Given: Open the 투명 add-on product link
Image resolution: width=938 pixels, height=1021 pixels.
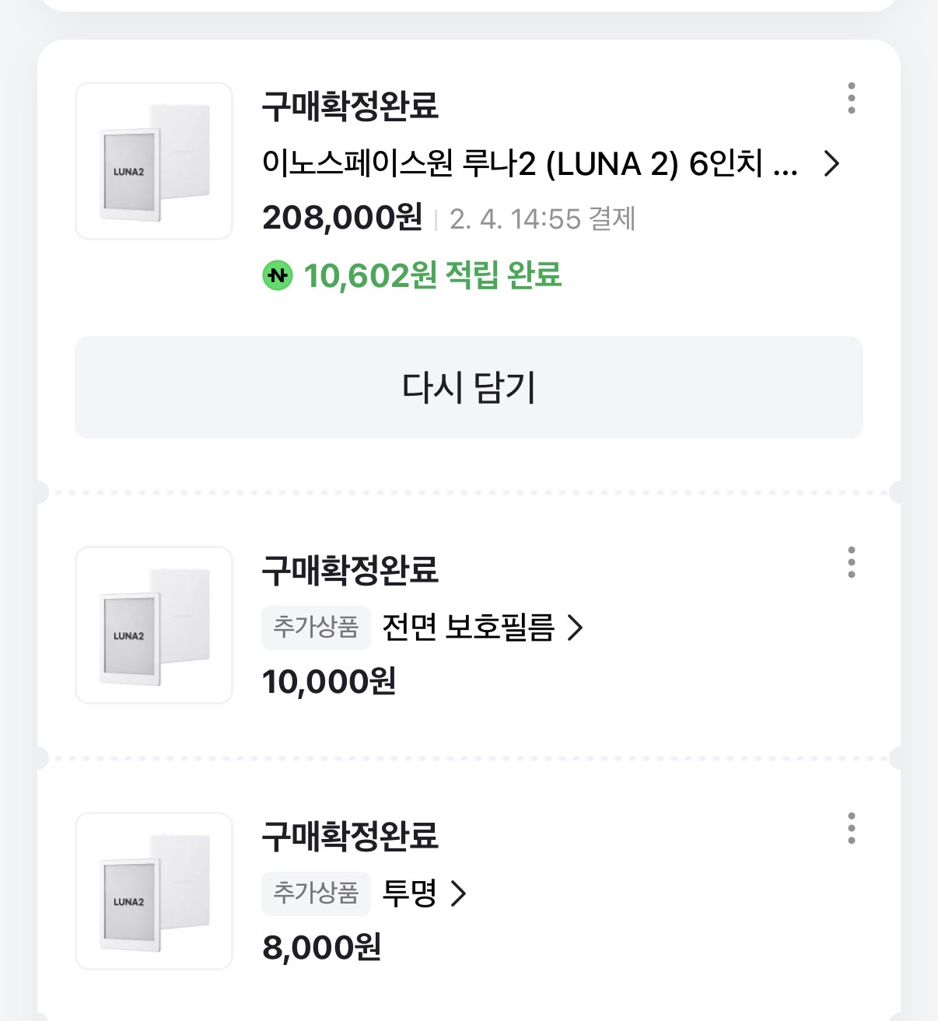Looking at the screenshot, I should [409, 893].
